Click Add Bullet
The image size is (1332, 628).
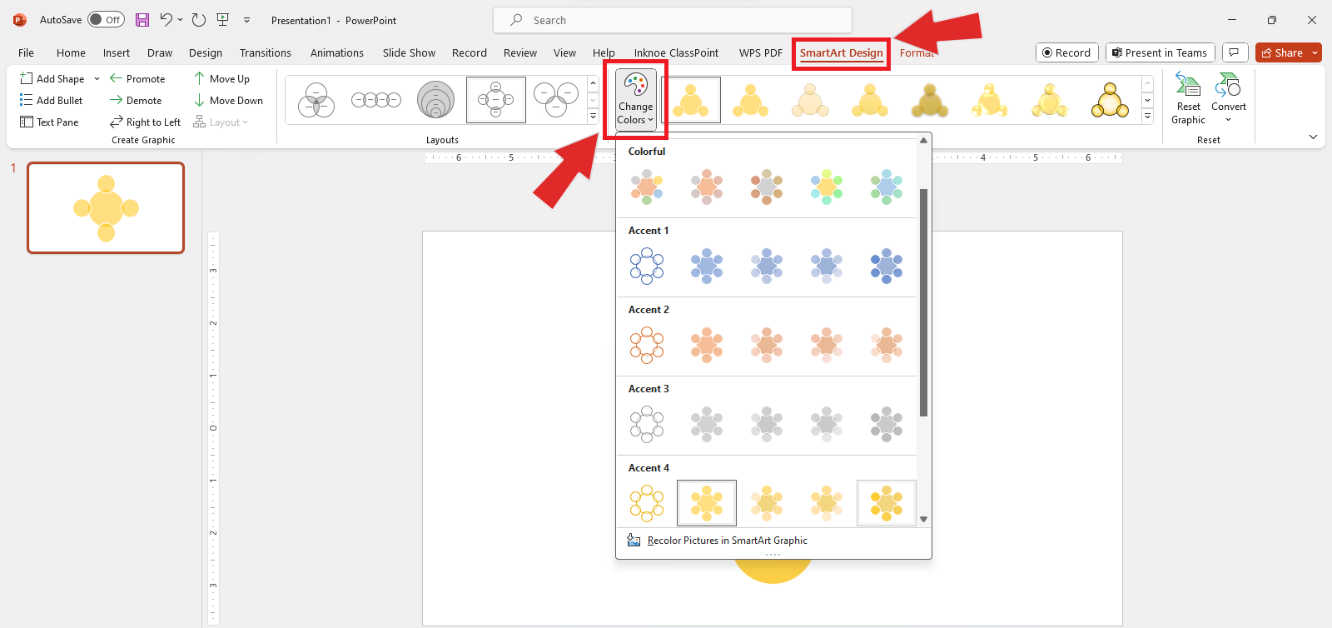click(x=52, y=101)
